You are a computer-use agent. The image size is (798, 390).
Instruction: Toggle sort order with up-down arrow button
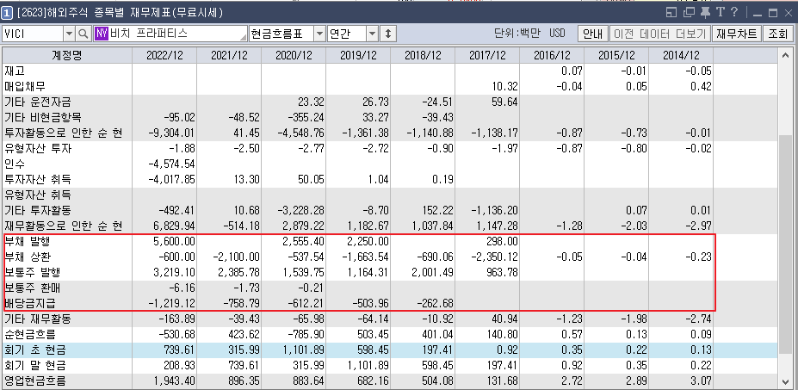tap(387, 34)
